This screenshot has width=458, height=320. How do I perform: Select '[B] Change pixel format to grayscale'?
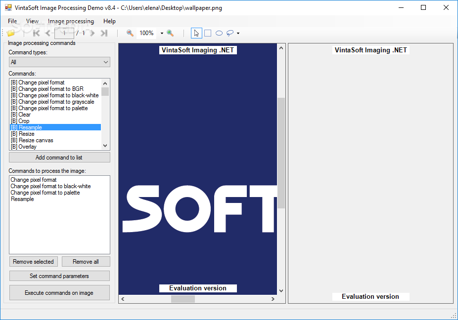[x=55, y=102]
